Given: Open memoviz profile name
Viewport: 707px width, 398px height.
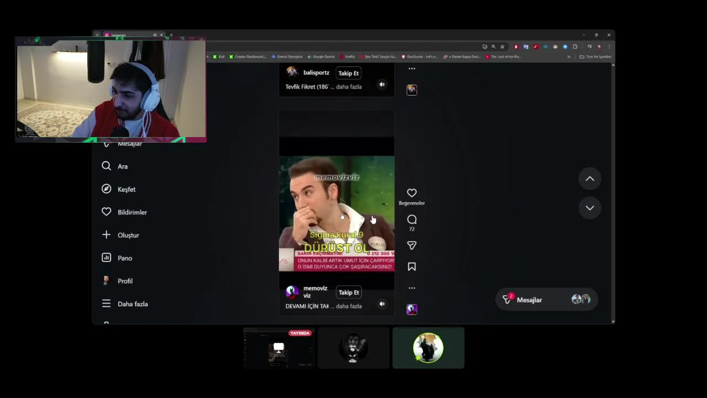Looking at the screenshot, I should coord(315,292).
